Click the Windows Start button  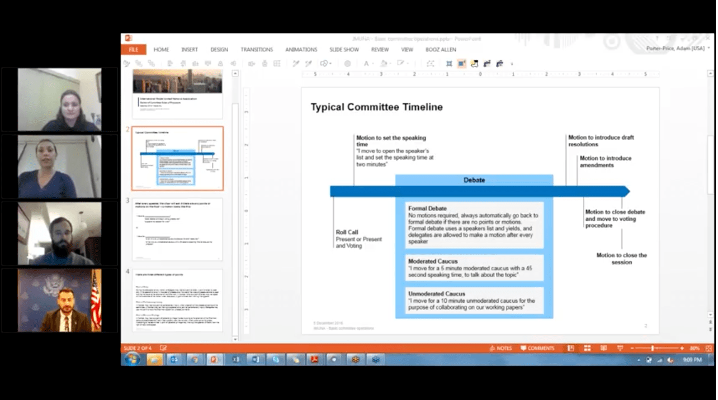132,360
